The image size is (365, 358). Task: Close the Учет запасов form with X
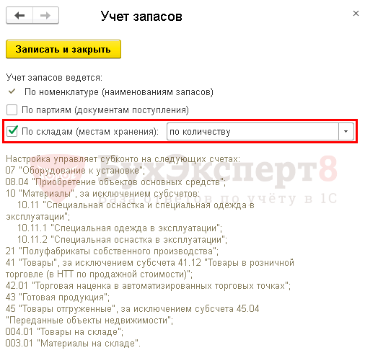356,14
